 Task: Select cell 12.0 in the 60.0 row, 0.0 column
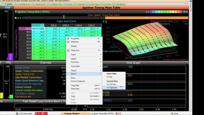tap(38, 42)
